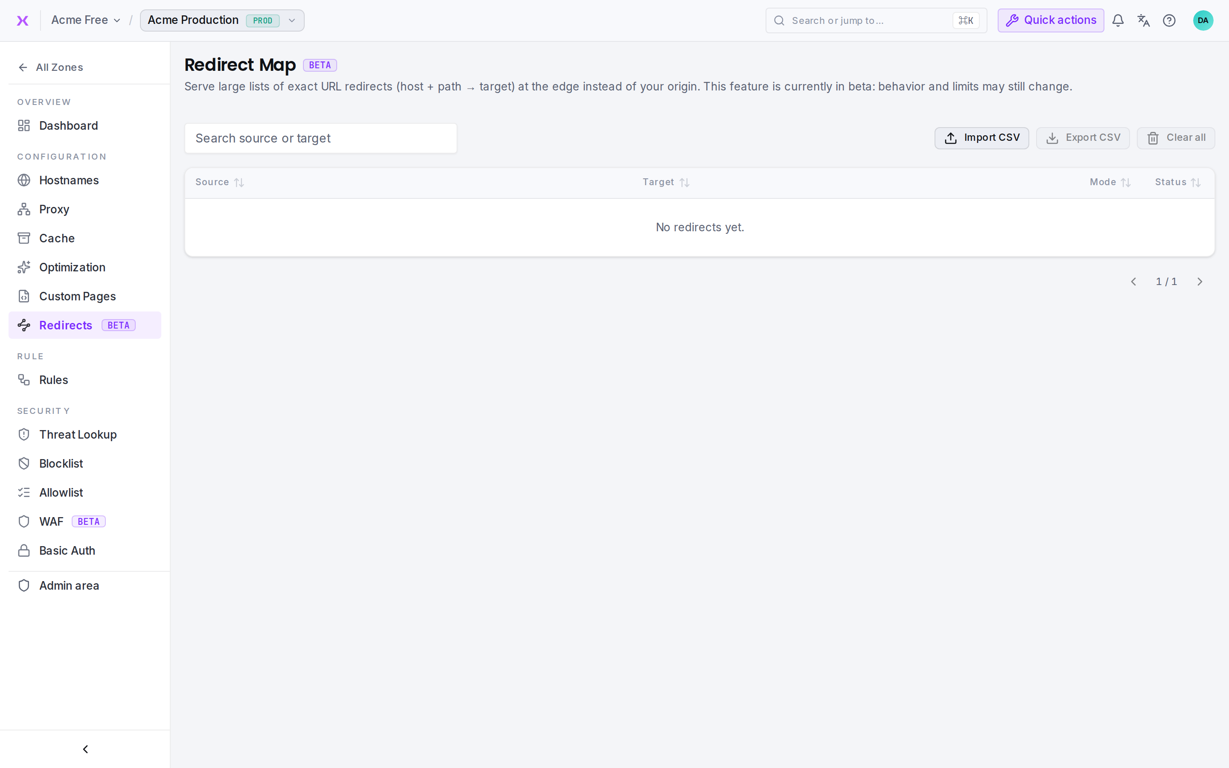Sort table by Mode column
Image resolution: width=1229 pixels, height=768 pixels.
[x=1110, y=182]
